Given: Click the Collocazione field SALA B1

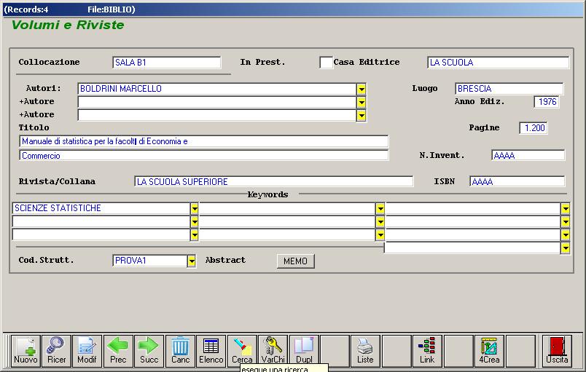Looking at the screenshot, I should (x=167, y=63).
